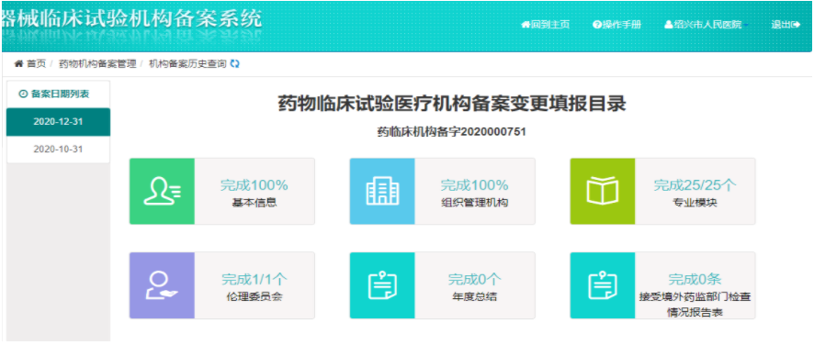The image size is (814, 345).
Task: Click the 年度总结 note icon tile
Action: pyautogui.click(x=382, y=285)
